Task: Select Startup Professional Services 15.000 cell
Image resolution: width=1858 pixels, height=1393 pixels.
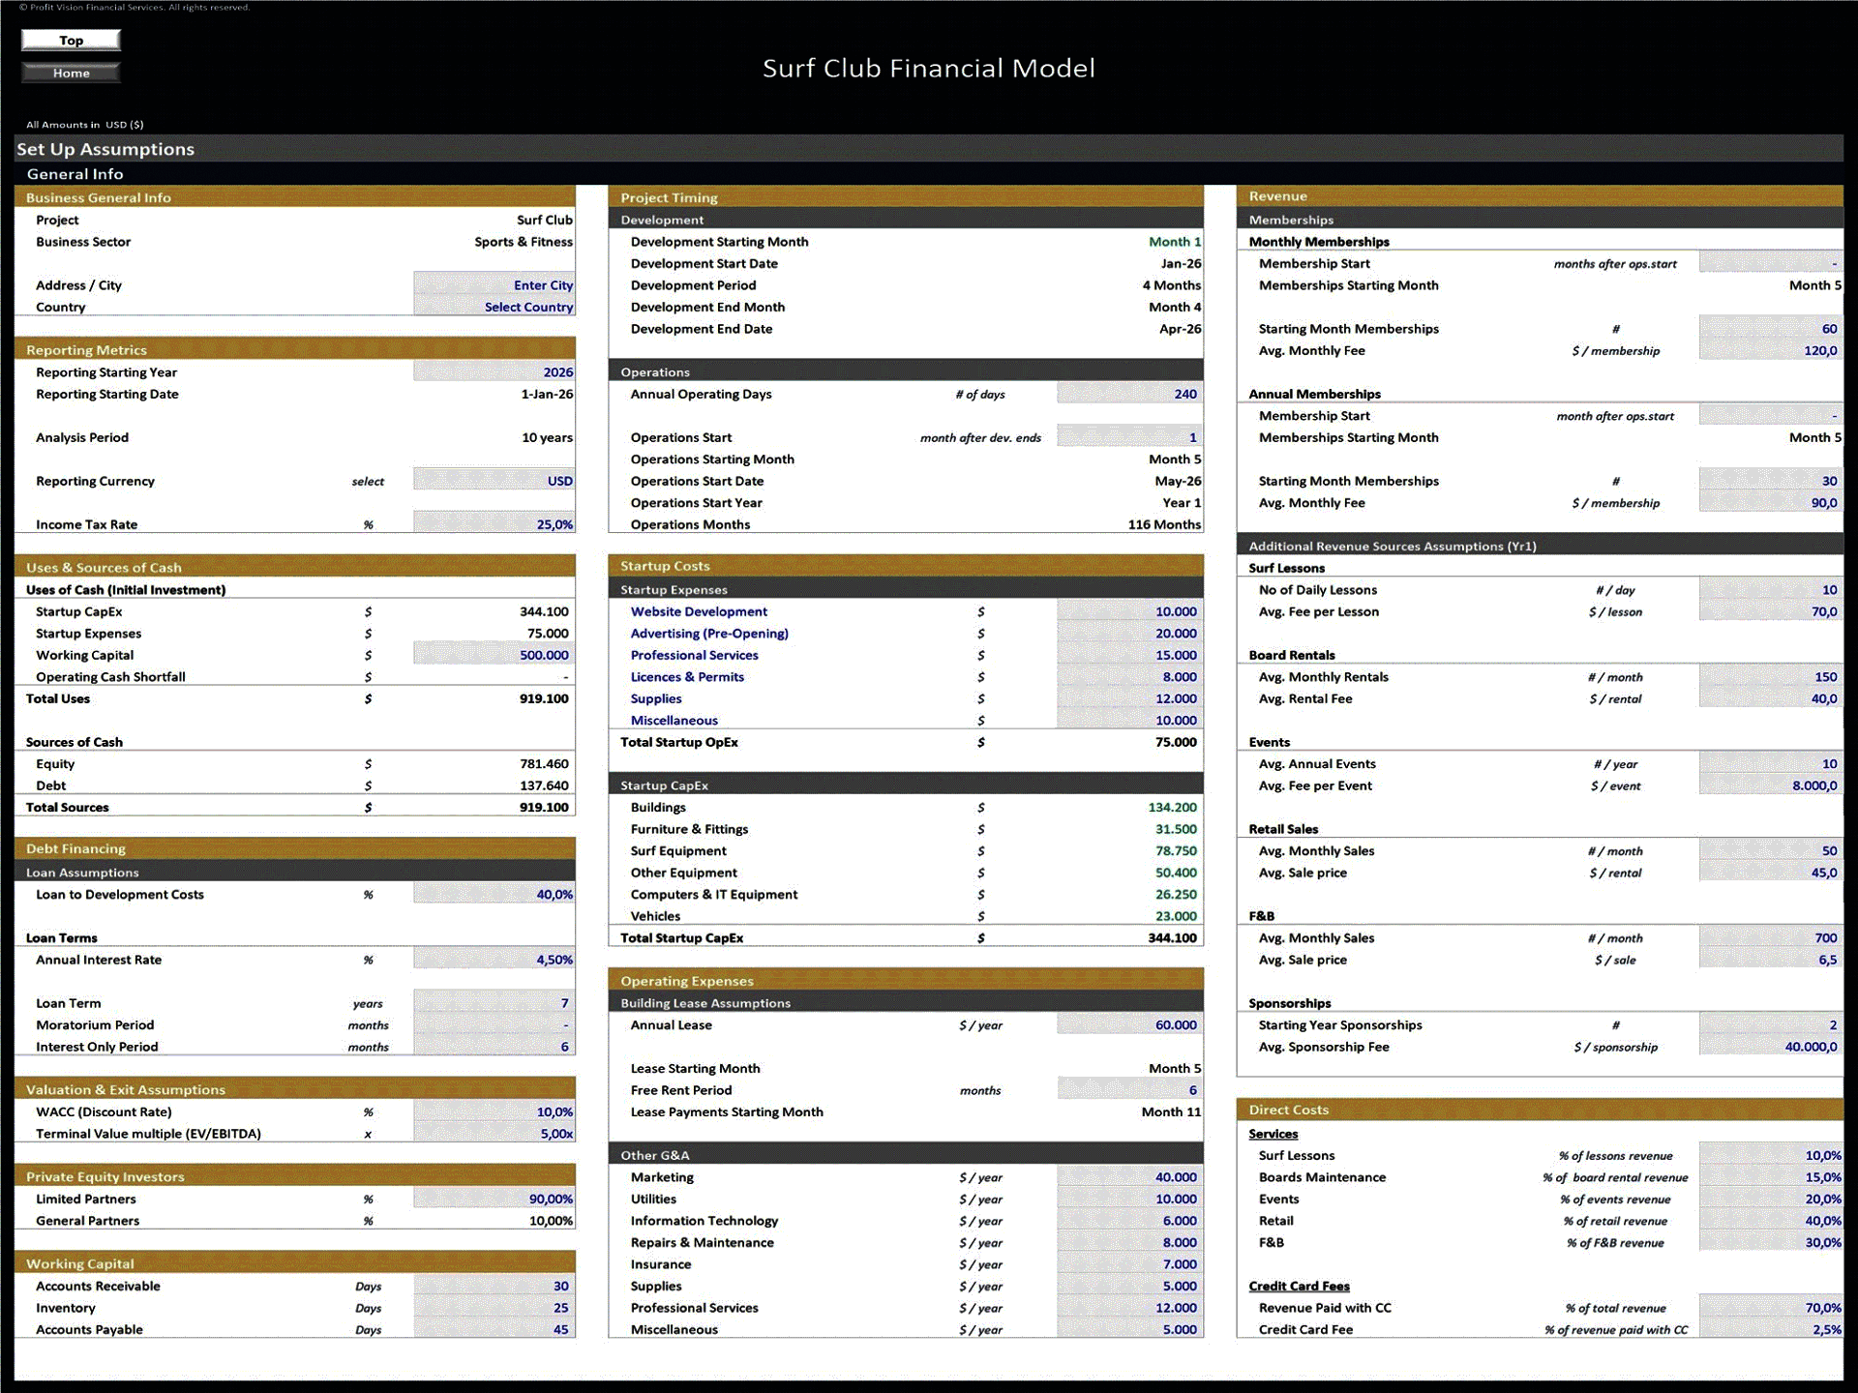Action: (x=1130, y=655)
